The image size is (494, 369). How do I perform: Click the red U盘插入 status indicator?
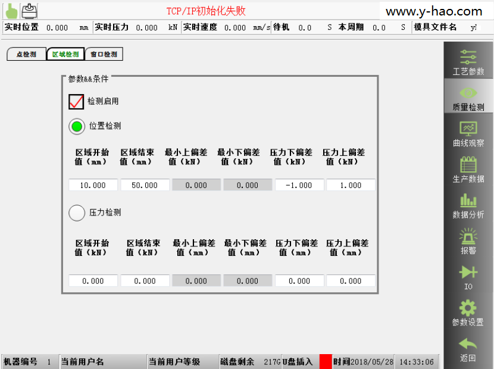[x=326, y=361]
